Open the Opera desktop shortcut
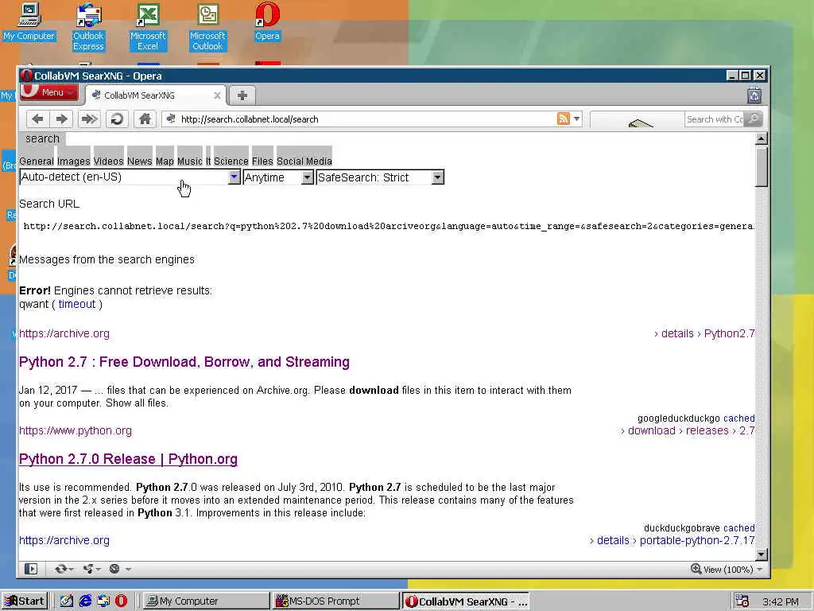 (267, 22)
